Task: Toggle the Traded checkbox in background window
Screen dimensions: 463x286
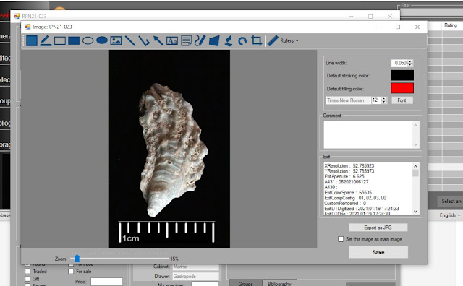Action: pyautogui.click(x=27, y=272)
